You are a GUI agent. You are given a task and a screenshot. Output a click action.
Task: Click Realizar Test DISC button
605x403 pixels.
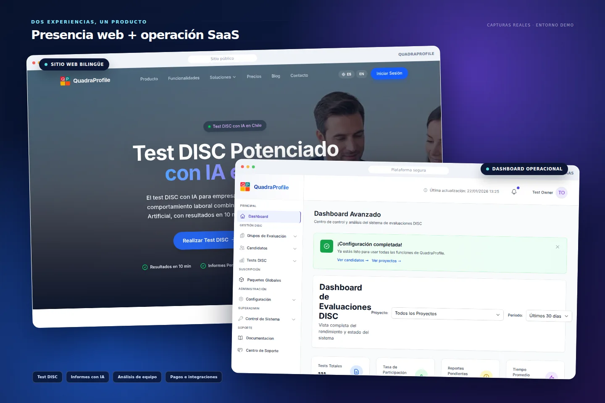coord(205,240)
